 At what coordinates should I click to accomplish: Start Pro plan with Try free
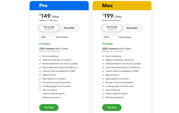(49, 107)
